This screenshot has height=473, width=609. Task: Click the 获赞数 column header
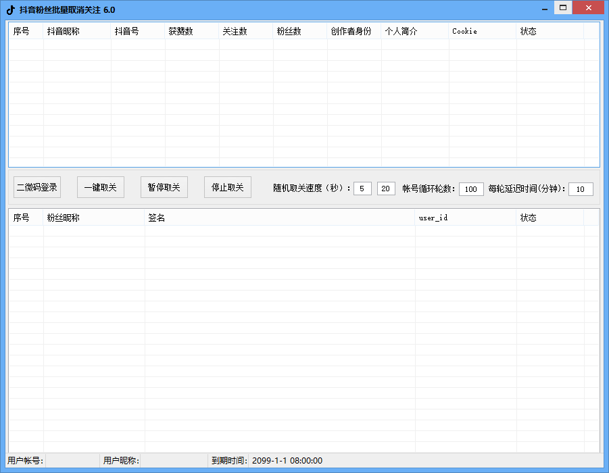(192, 31)
